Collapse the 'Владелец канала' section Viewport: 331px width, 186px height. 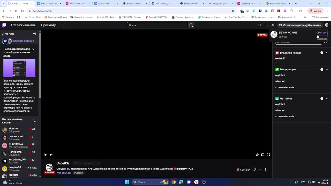[327, 53]
